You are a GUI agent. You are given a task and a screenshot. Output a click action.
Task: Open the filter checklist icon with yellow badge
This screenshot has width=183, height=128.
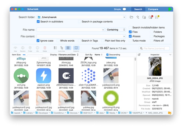(x=157, y=17)
